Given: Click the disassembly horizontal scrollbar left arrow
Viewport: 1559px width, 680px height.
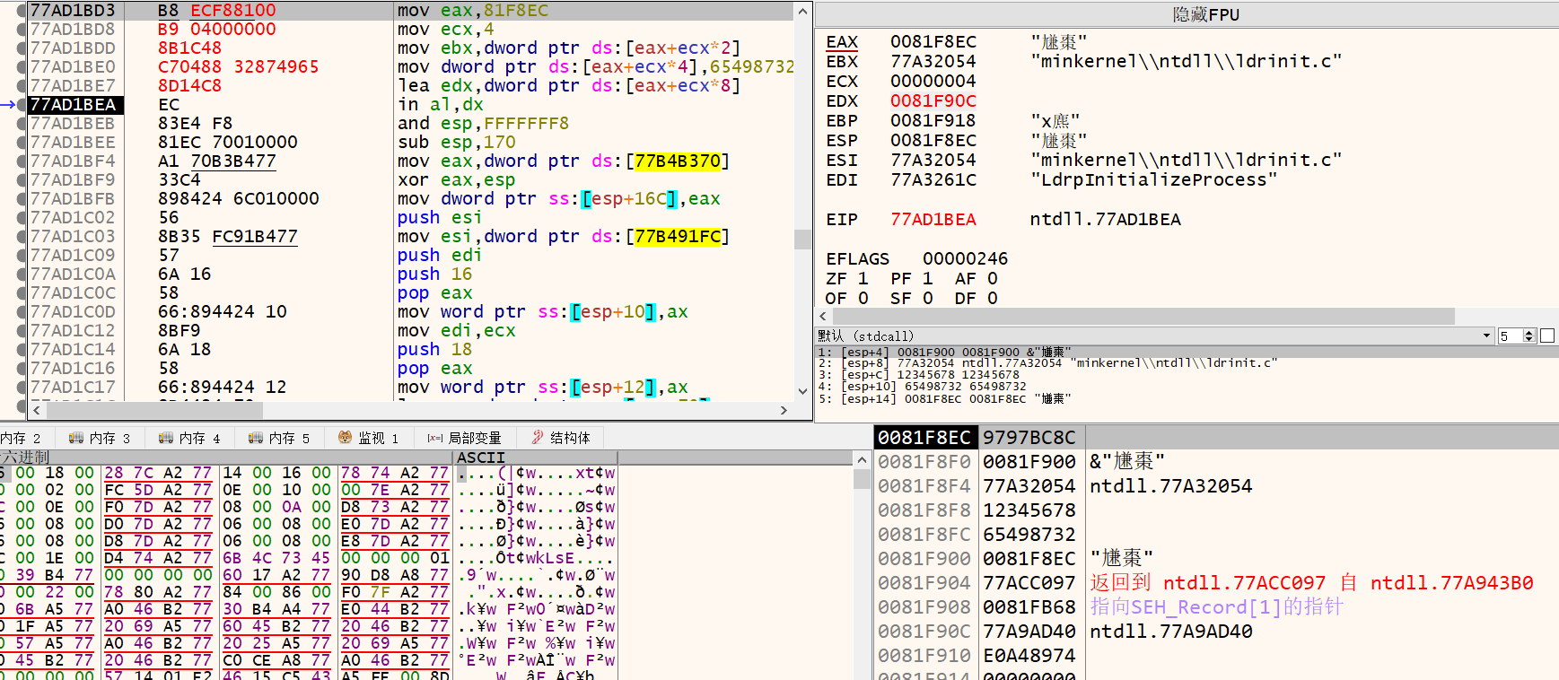Looking at the screenshot, I should pos(37,410).
